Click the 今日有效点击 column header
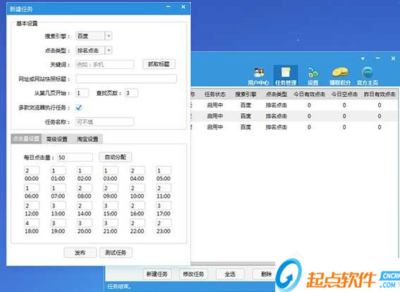The image size is (400, 292). (x=309, y=94)
